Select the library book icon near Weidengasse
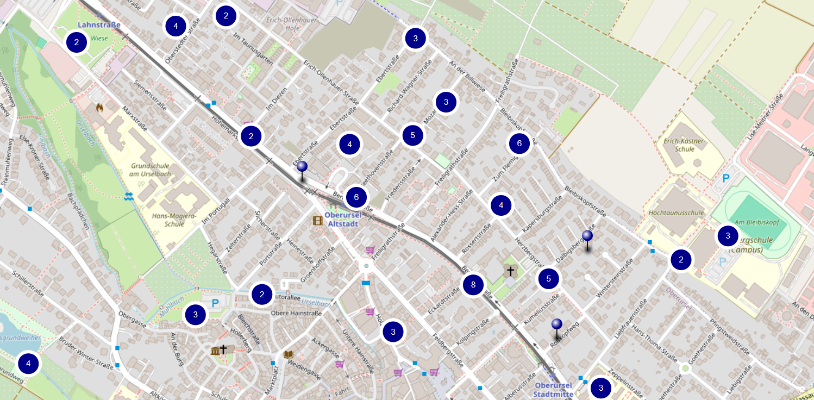Screen dimensions: 814x400 tap(289, 355)
